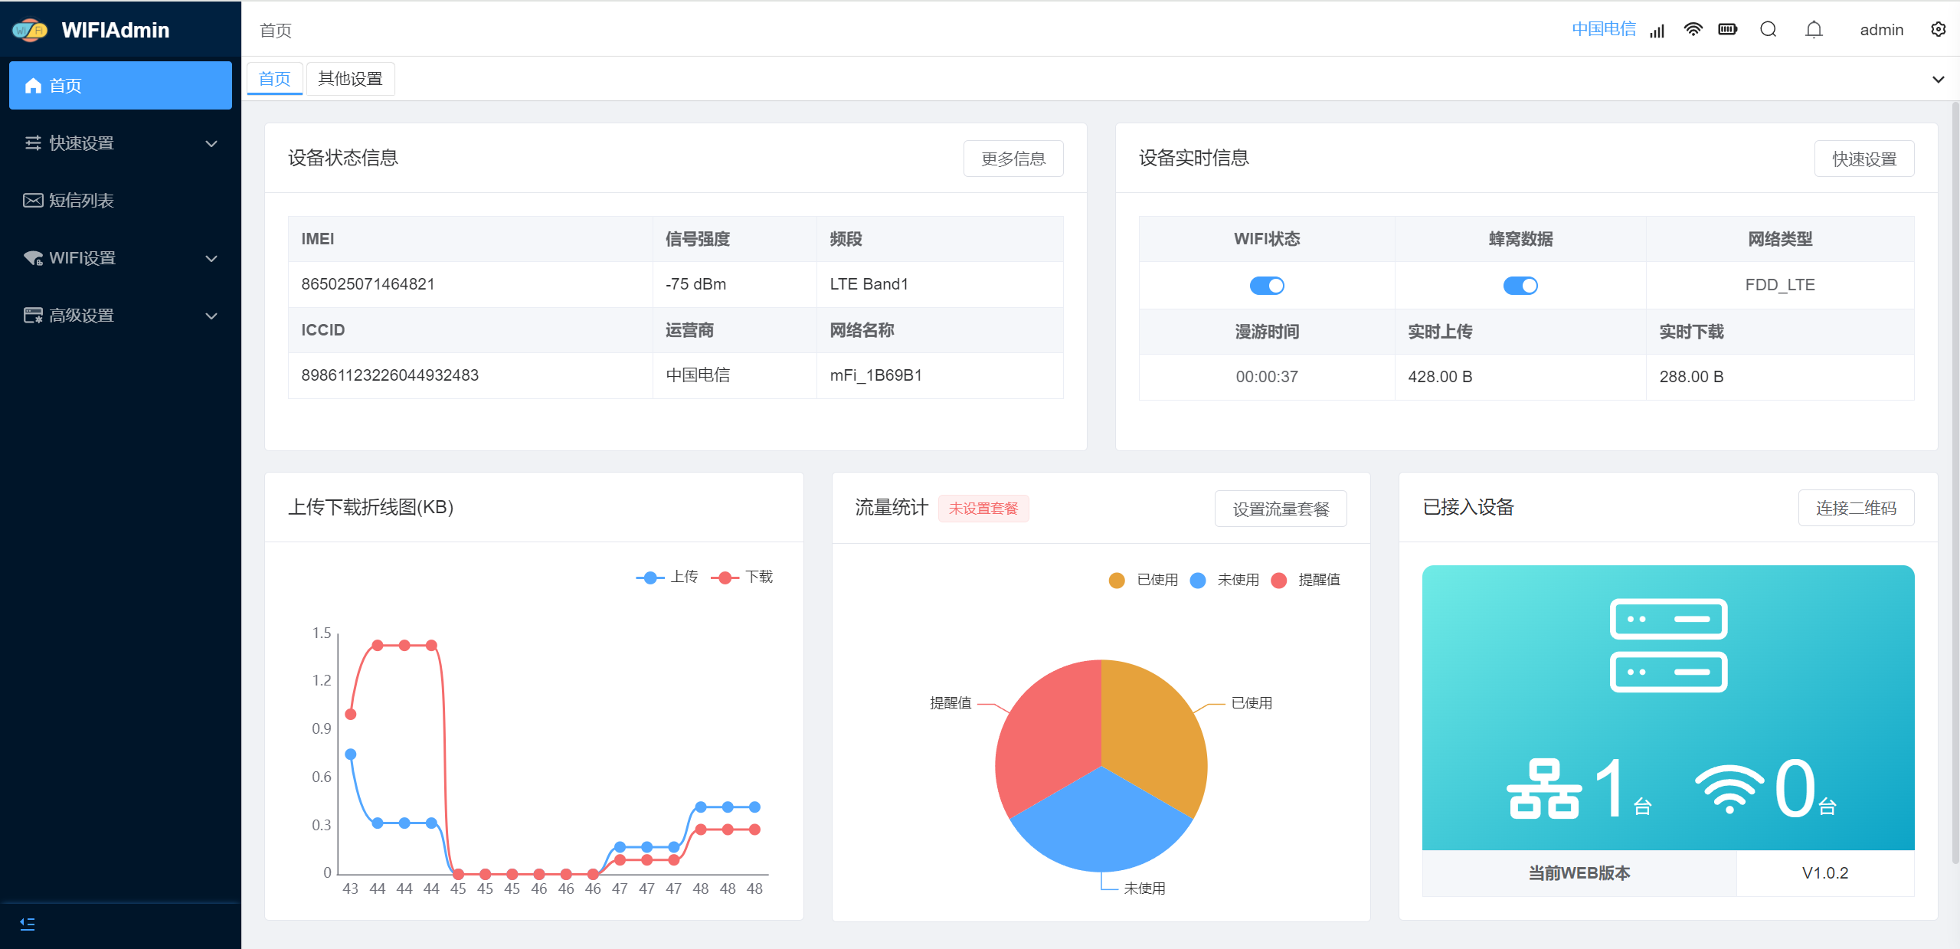Collapse the sidebar using the fold icon
Image resolution: width=1960 pixels, height=949 pixels.
[x=28, y=924]
